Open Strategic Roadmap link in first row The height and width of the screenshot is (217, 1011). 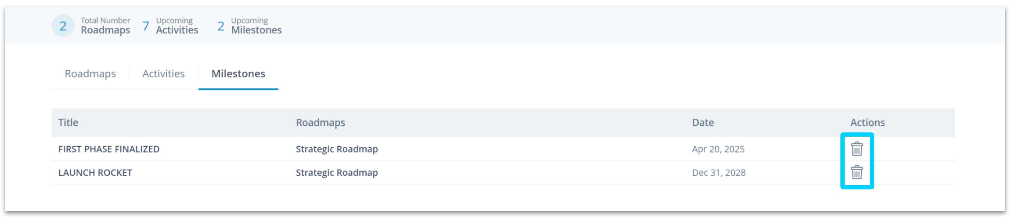tap(337, 149)
